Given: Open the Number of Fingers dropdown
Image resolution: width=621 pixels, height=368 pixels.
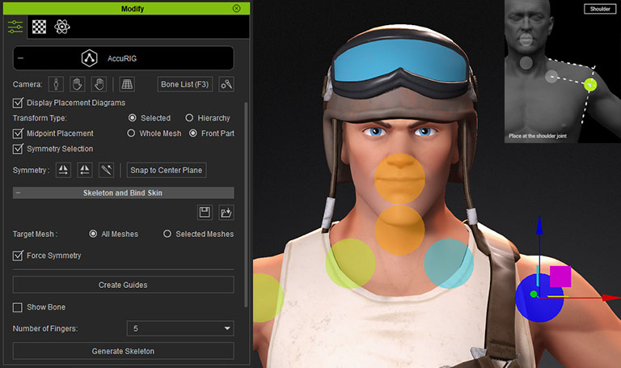Looking at the screenshot, I should pyautogui.click(x=180, y=328).
